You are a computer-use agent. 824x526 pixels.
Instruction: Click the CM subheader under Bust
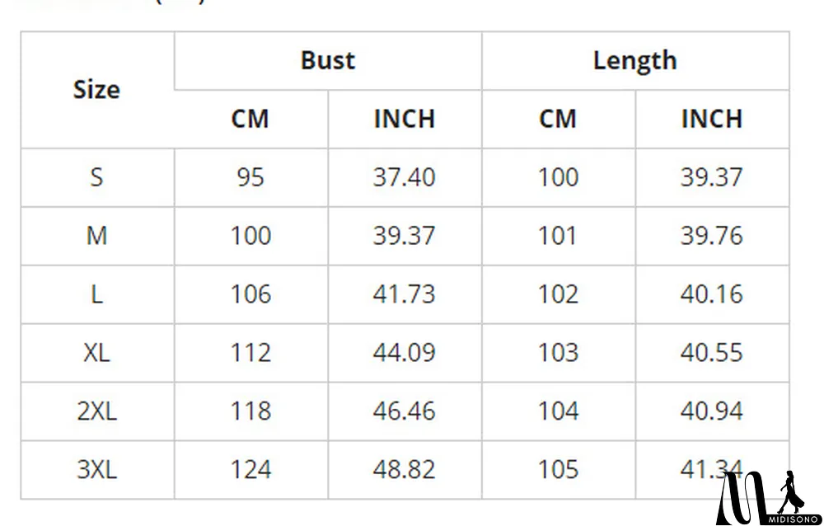point(250,119)
